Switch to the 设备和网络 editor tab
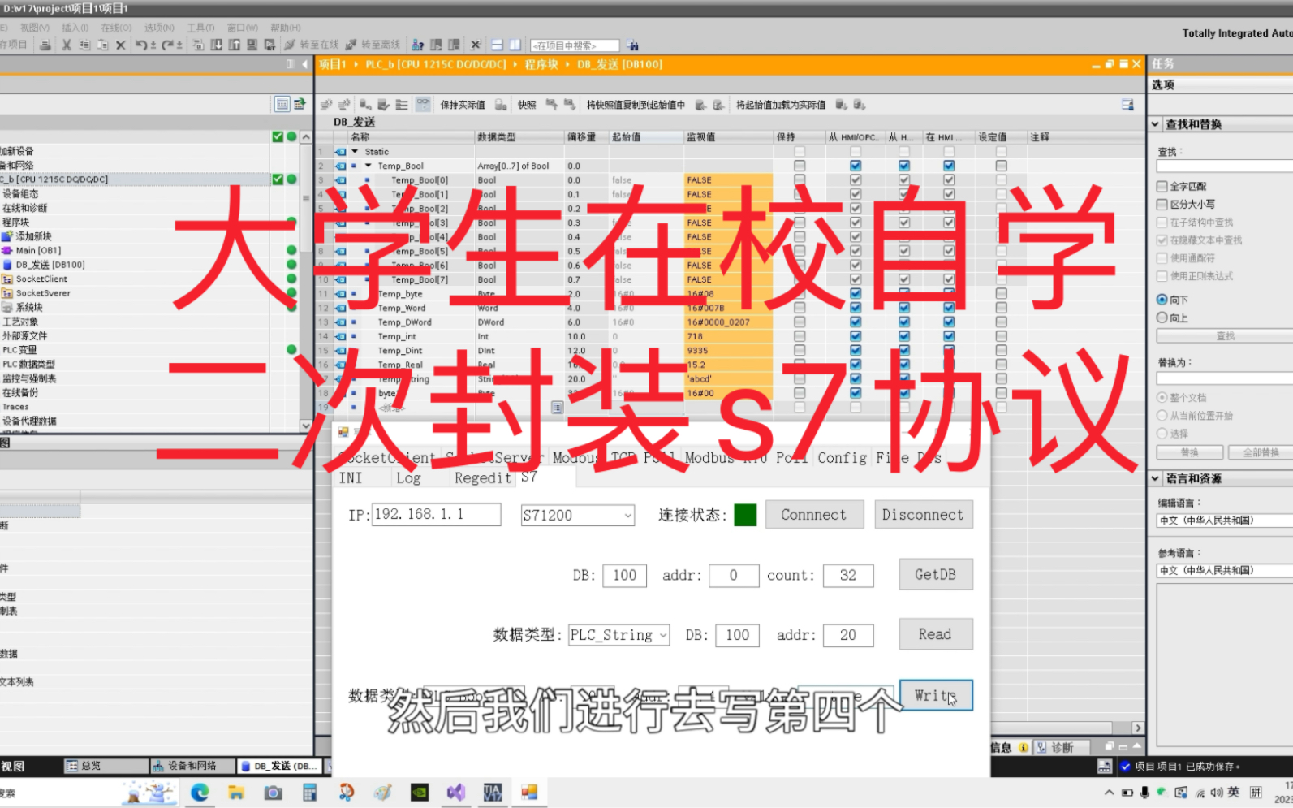This screenshot has width=1293, height=808. coord(192,766)
